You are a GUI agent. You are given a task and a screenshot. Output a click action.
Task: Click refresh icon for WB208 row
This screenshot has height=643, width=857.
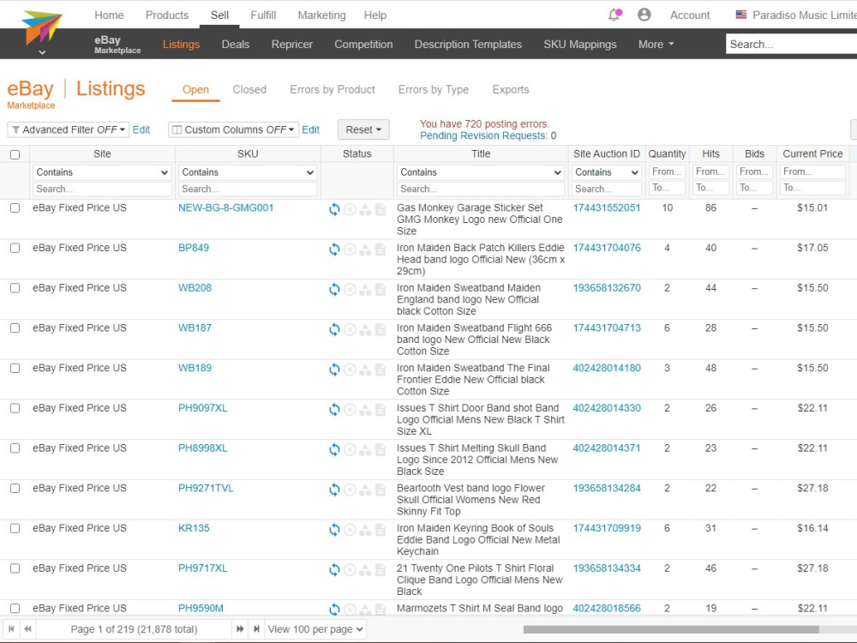click(x=334, y=289)
